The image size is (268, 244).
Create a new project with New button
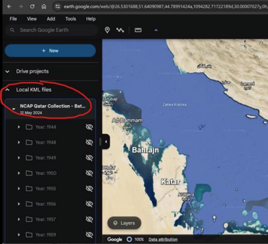50,51
